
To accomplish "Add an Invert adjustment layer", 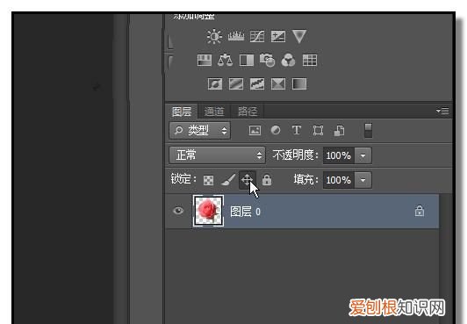I will tap(215, 84).
